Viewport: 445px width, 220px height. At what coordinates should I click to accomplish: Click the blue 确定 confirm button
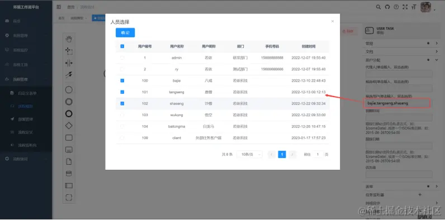pos(125,32)
